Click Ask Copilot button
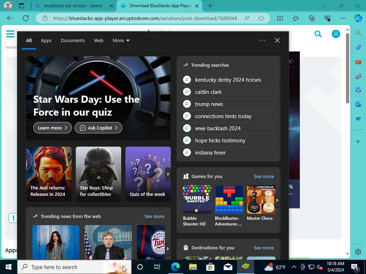366x274 pixels. click(98, 128)
